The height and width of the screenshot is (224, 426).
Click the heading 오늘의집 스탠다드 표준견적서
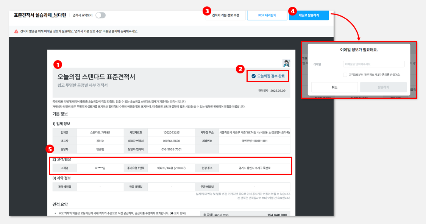point(96,77)
